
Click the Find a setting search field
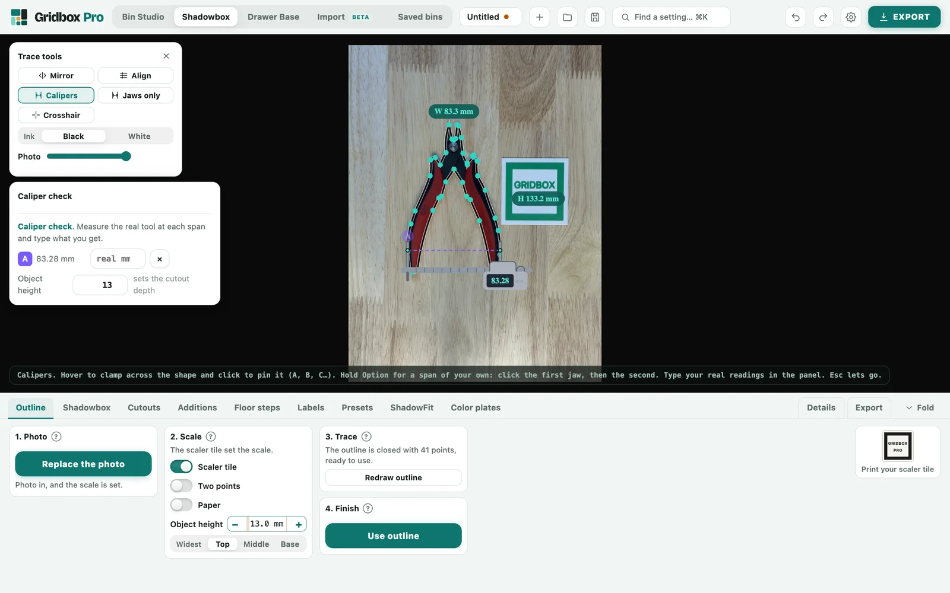[671, 17]
